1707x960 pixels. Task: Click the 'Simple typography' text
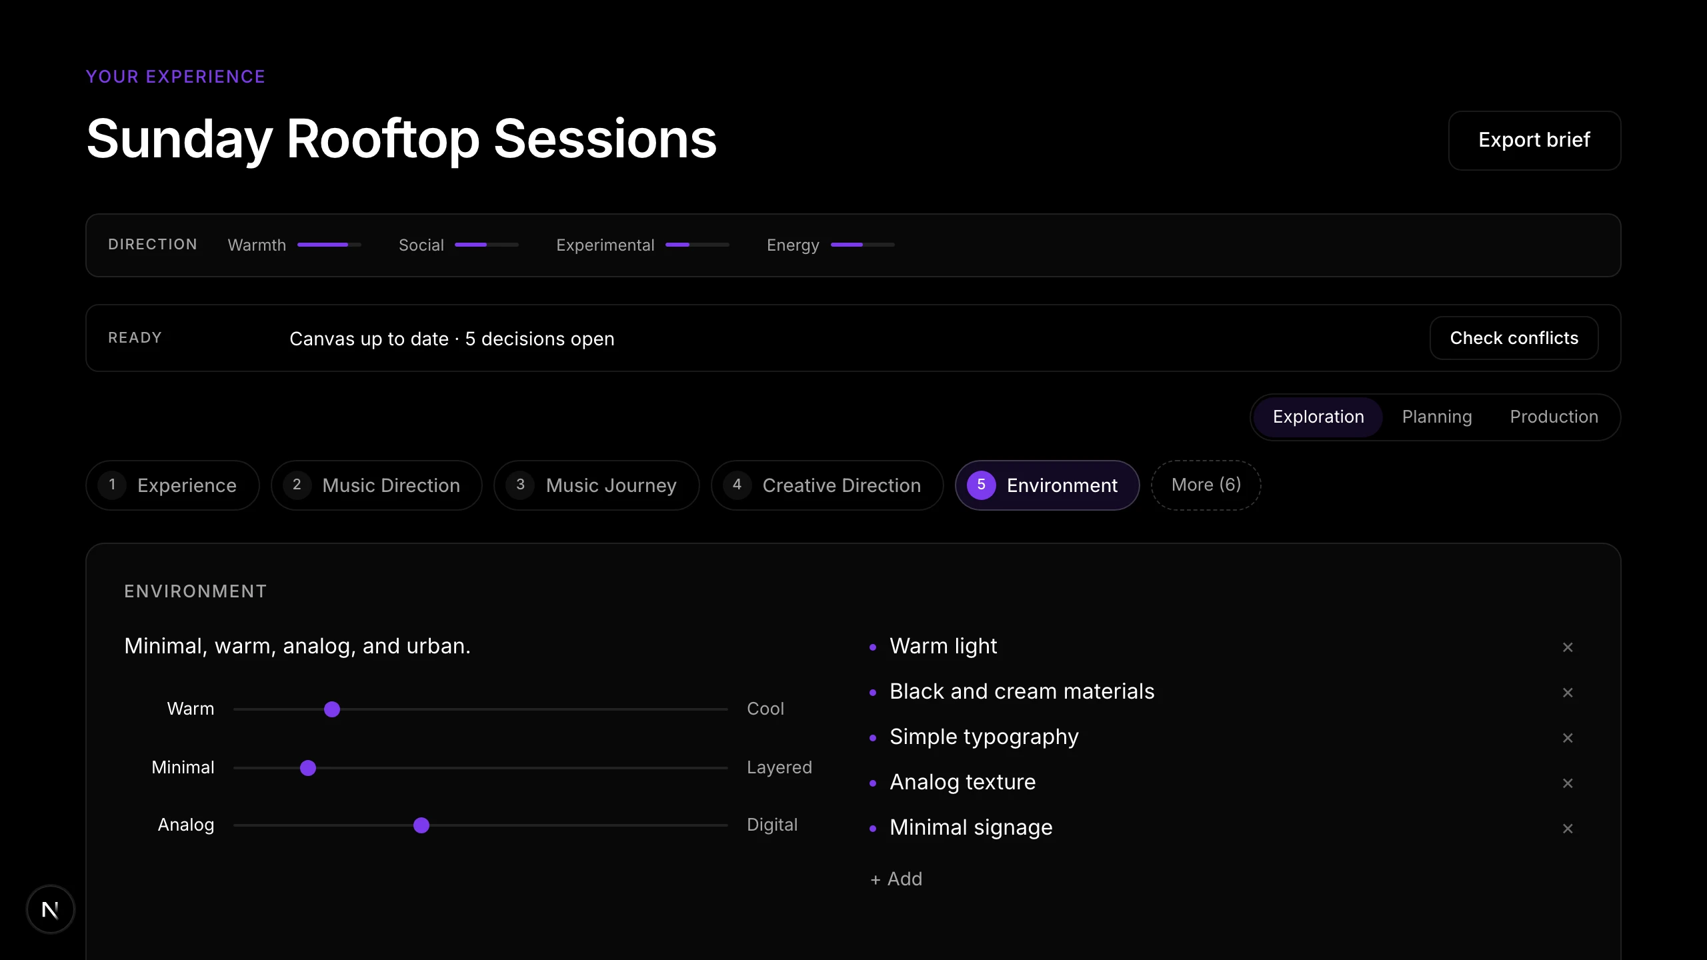(x=984, y=737)
